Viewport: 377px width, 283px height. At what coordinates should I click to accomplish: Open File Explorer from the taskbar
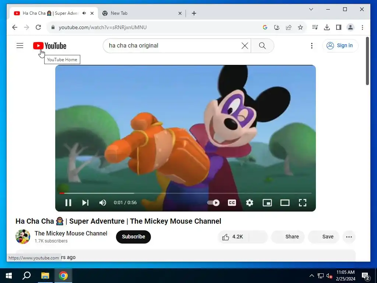(x=45, y=276)
